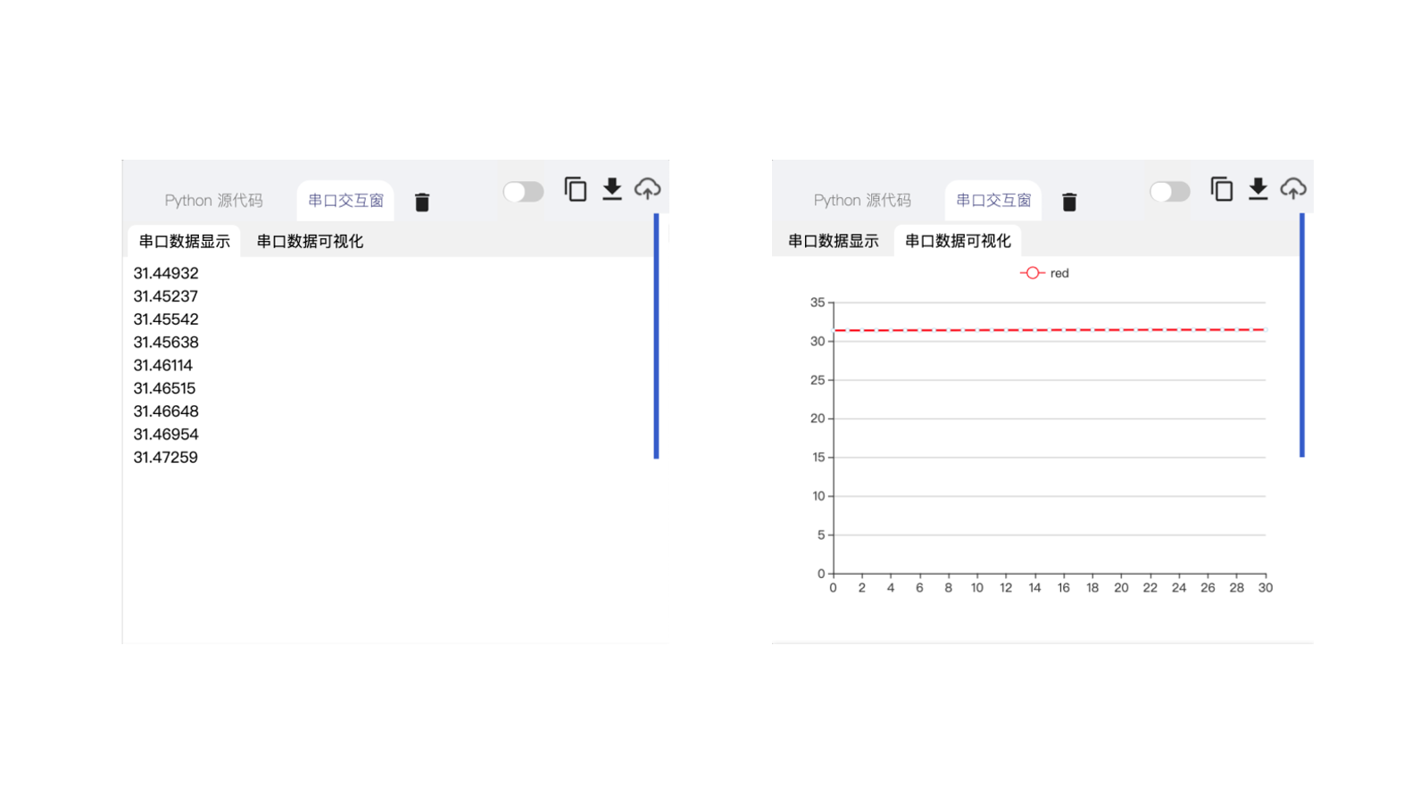This screenshot has width=1428, height=803.
Task: Open Python 源代码 tab in numeric data panel
Action: [213, 201]
